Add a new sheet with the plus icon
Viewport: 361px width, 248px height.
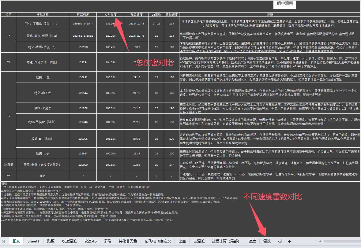(x=289, y=241)
